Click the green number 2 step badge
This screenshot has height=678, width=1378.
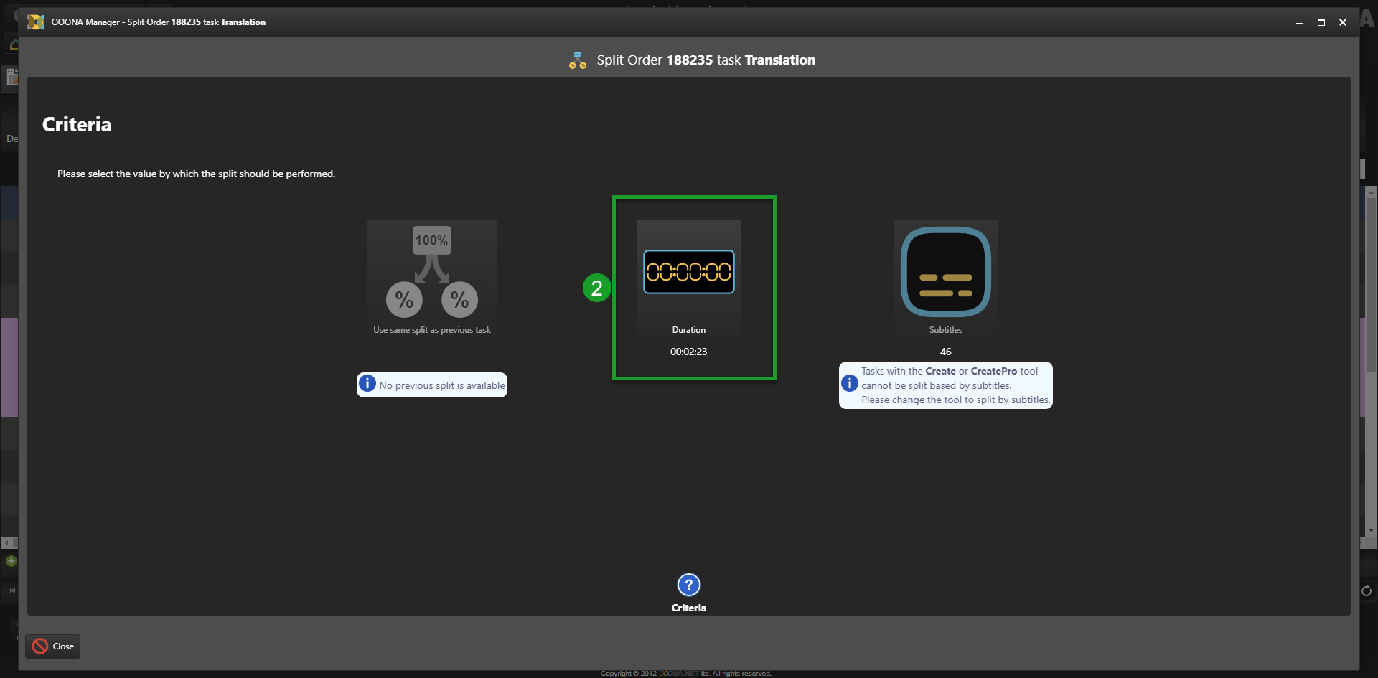point(596,288)
